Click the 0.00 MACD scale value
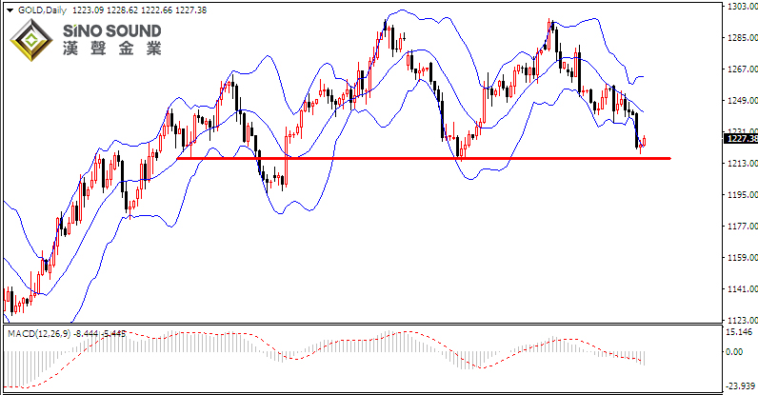 point(734,351)
